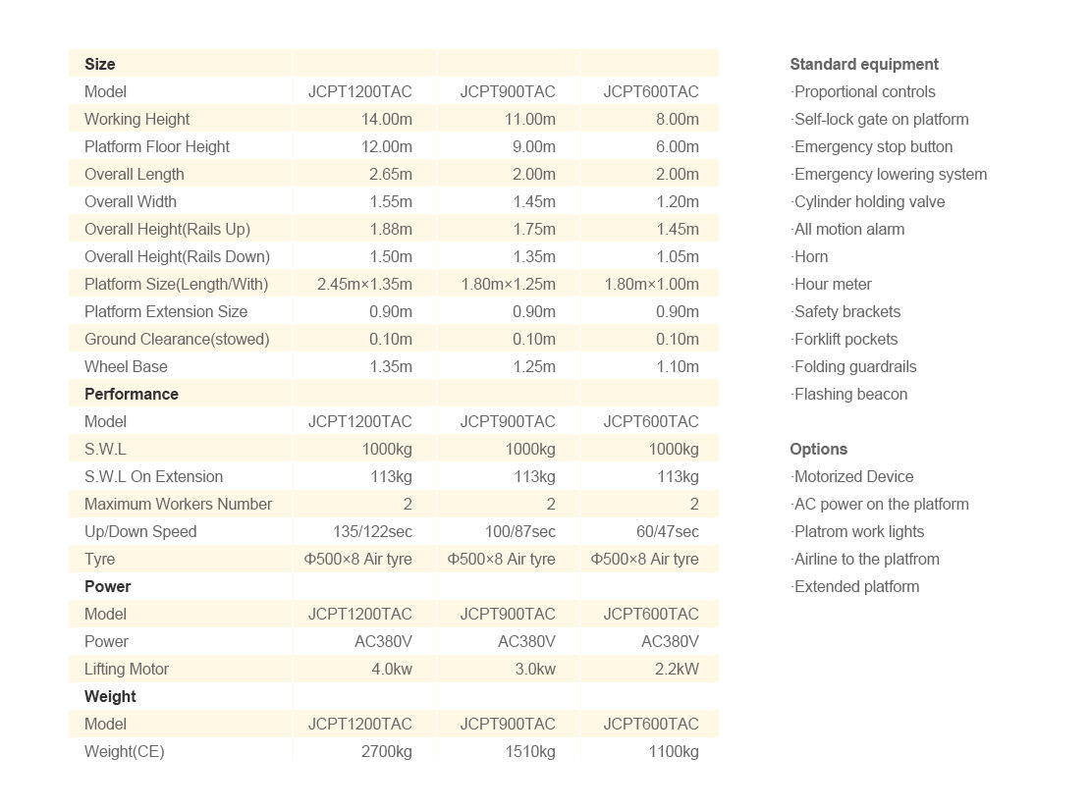Viewport: 1090px width, 811px height.
Task: Select the Platform Floor Height label
Action: 157,146
